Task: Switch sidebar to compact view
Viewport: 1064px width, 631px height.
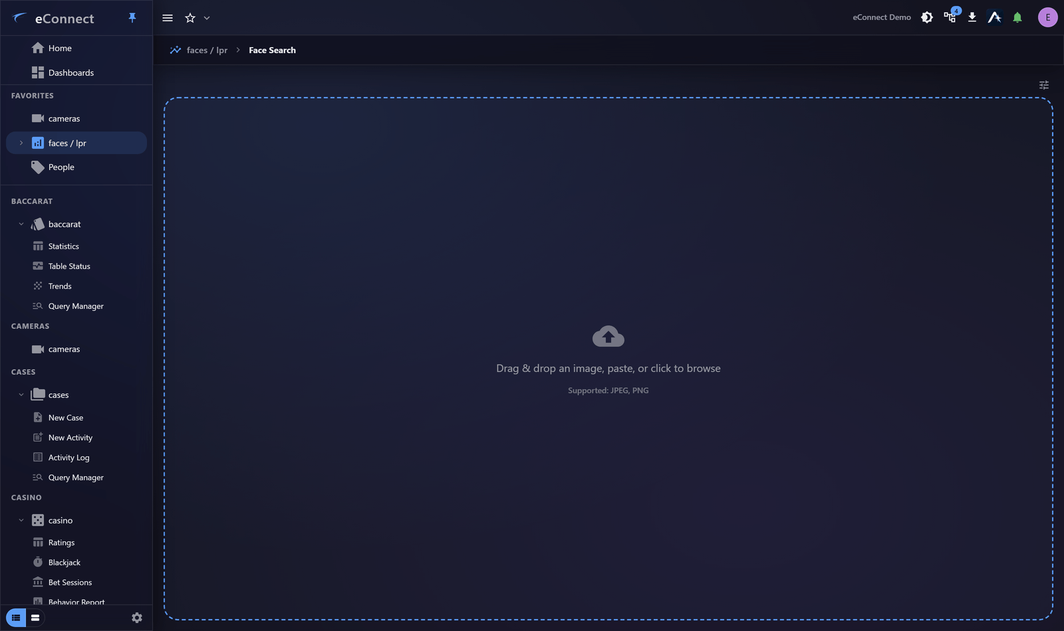Action: [35, 618]
